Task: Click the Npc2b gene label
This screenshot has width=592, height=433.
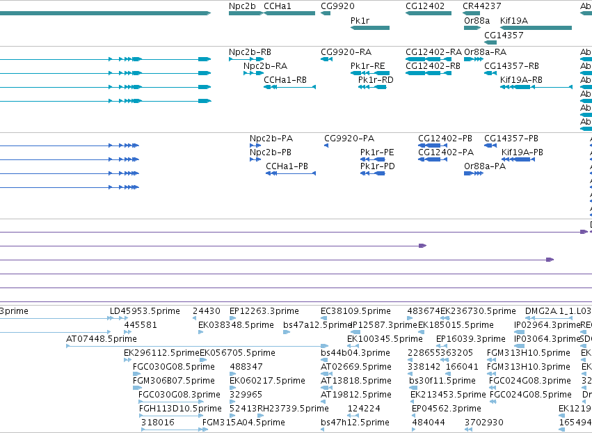Action: pos(242,6)
